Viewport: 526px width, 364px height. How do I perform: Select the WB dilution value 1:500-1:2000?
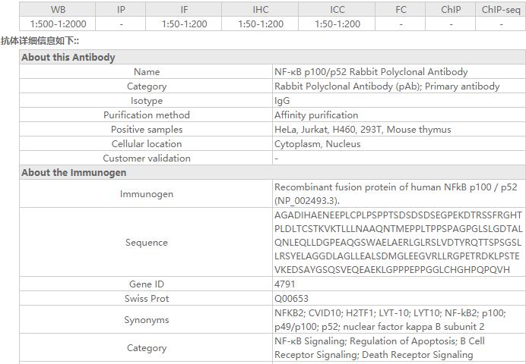point(58,24)
